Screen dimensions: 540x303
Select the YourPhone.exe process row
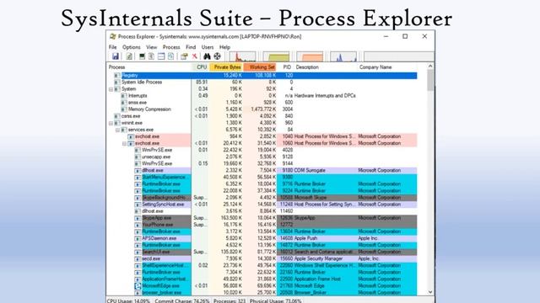262,225
